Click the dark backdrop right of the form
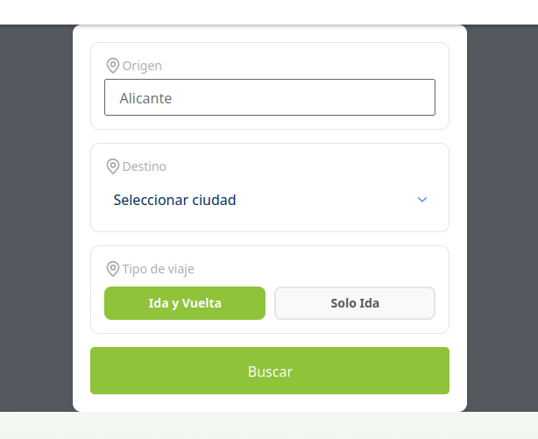Screen dimensions: 538x439 (502, 219)
